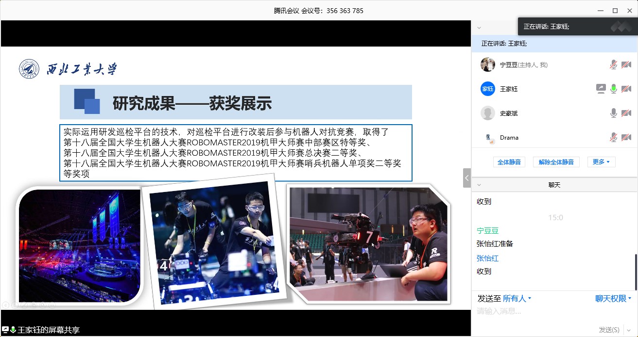Click the 全体静音 button
638x337 pixels.
[x=509, y=162]
